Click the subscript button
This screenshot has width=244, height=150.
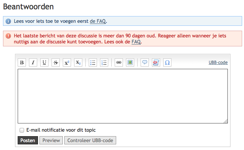point(78,62)
